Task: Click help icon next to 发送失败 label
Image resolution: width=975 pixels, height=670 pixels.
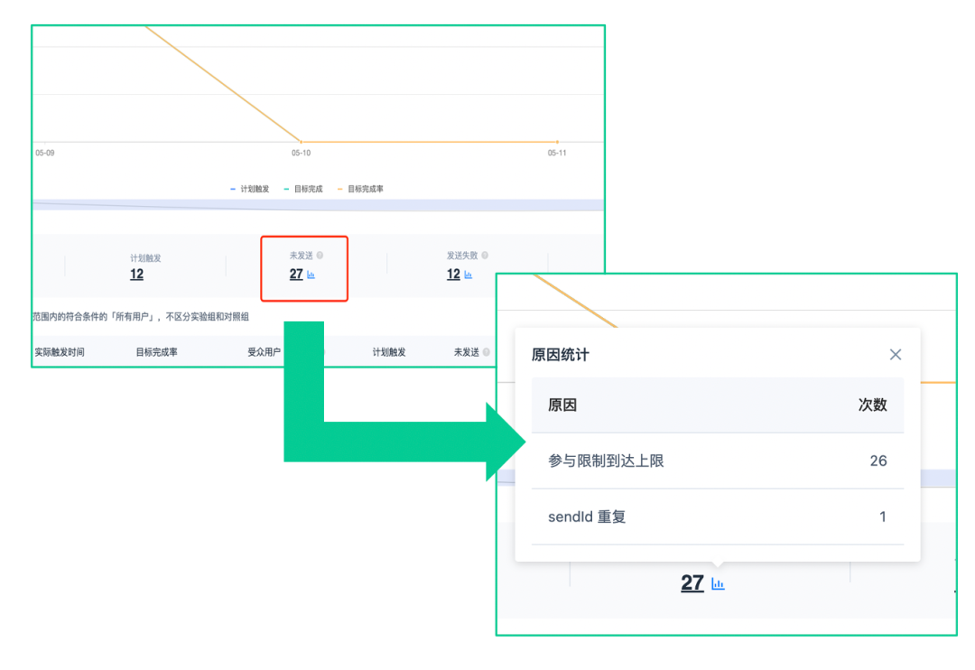Action: click(x=485, y=255)
